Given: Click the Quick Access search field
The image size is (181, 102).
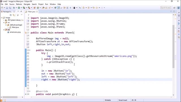Looking at the screenshot, I should 165,8.
